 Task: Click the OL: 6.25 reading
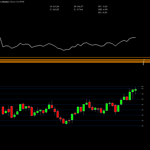103,13
